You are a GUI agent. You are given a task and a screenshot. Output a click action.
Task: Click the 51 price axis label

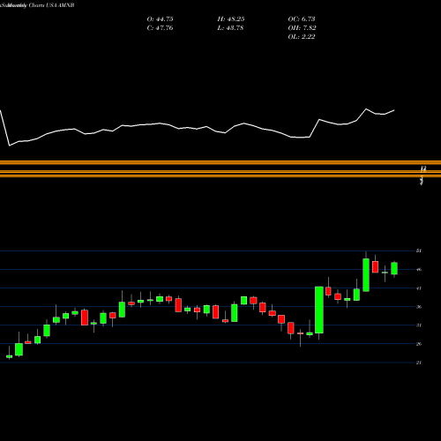point(419,250)
